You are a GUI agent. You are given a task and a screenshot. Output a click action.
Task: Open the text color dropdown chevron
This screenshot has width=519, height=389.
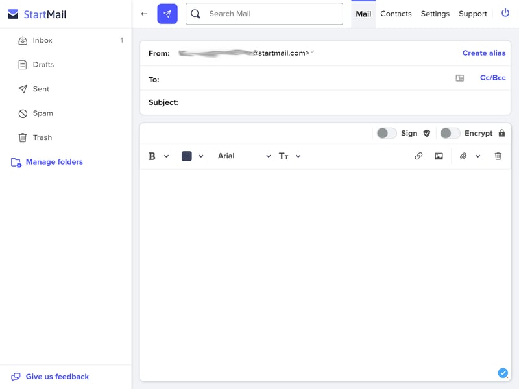201,156
